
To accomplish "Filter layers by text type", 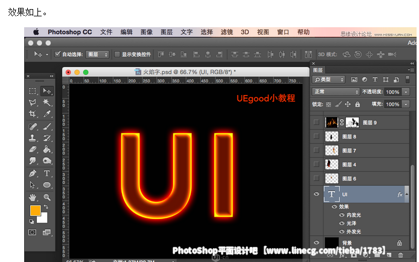I will (375, 79).
